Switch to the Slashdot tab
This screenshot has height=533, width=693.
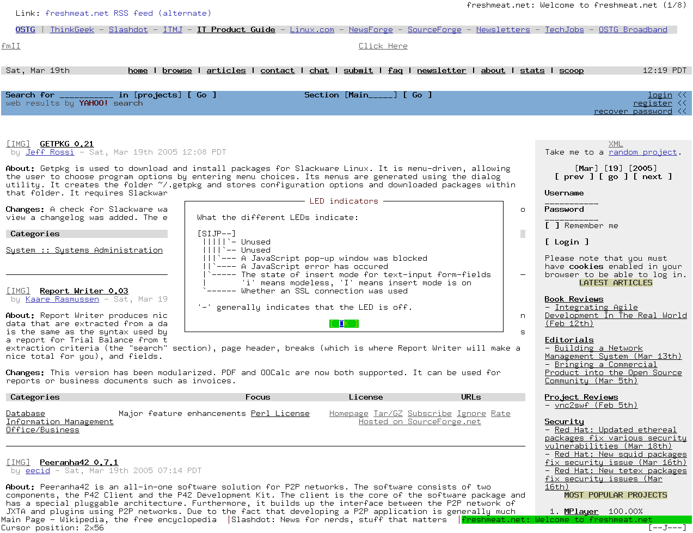(x=340, y=519)
